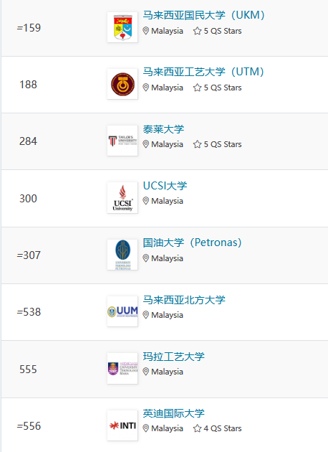Open 国油大学 (Petronas) link
Viewport: 328px width, 452px height.
coord(192,243)
